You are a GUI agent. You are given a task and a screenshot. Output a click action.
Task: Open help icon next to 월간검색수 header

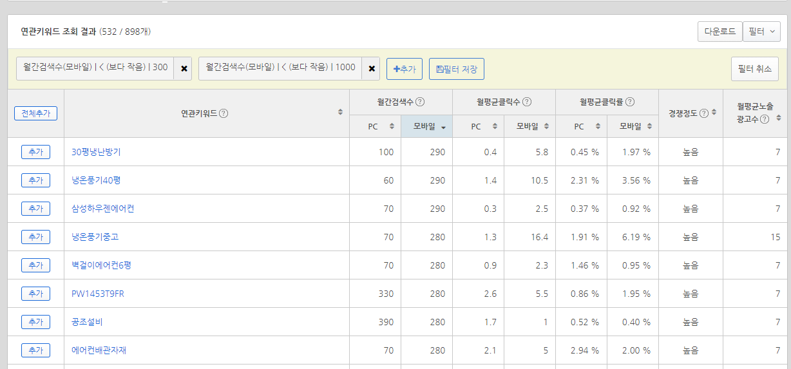420,102
